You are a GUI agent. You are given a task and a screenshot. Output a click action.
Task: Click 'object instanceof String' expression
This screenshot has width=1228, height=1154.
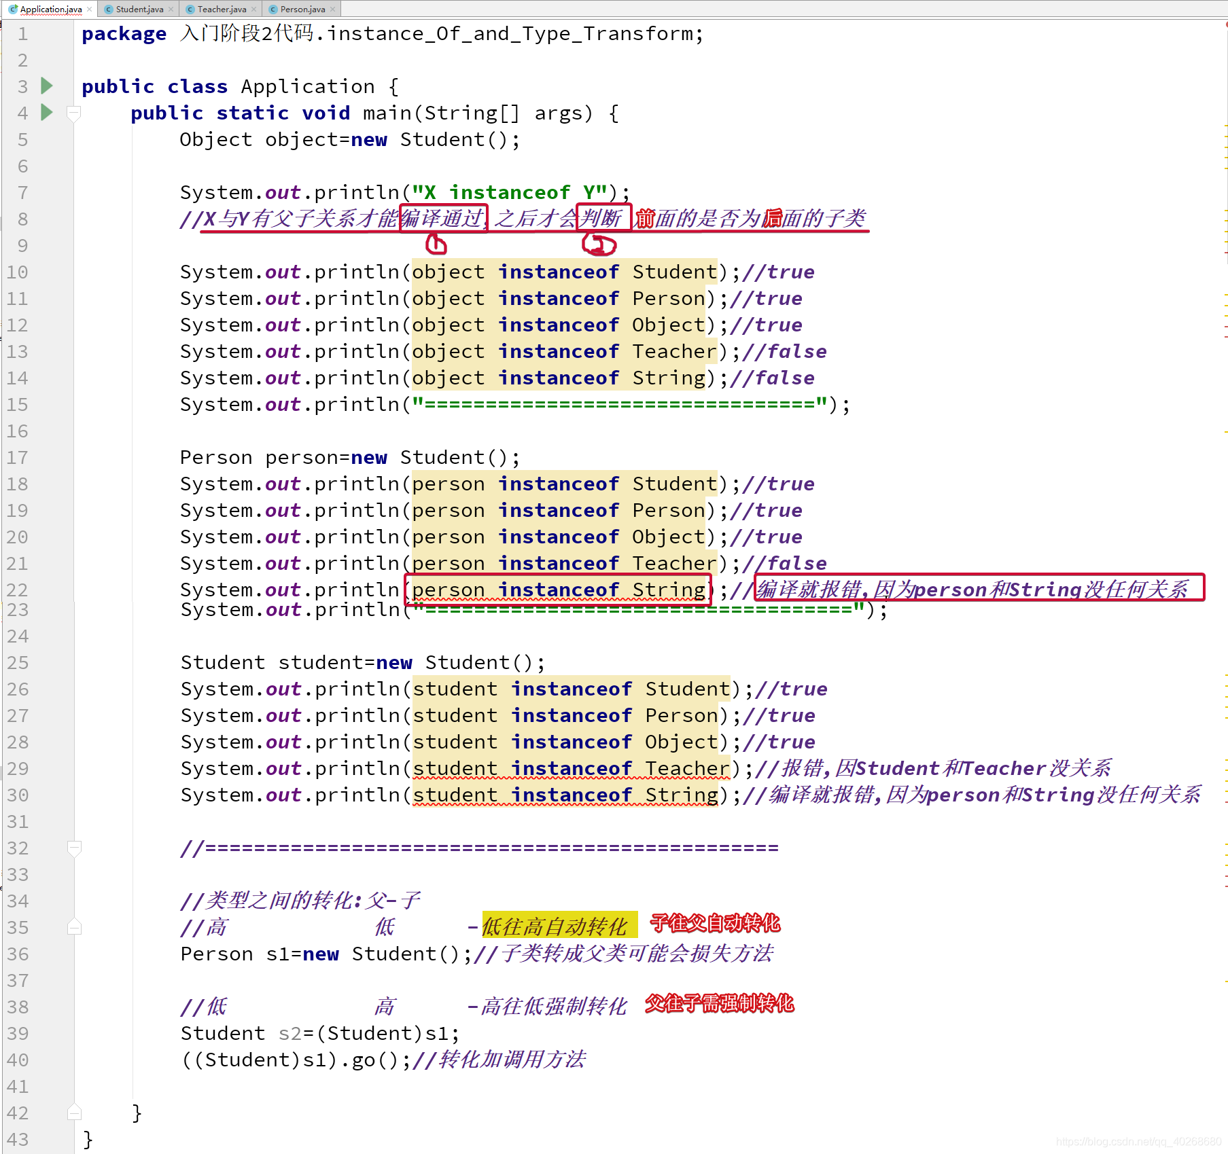click(x=559, y=378)
